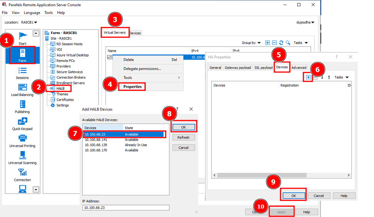Switch to Devices tab in HA Properties

point(282,67)
